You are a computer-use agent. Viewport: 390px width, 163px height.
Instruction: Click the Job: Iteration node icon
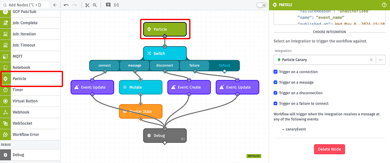pyautogui.click(x=6, y=34)
